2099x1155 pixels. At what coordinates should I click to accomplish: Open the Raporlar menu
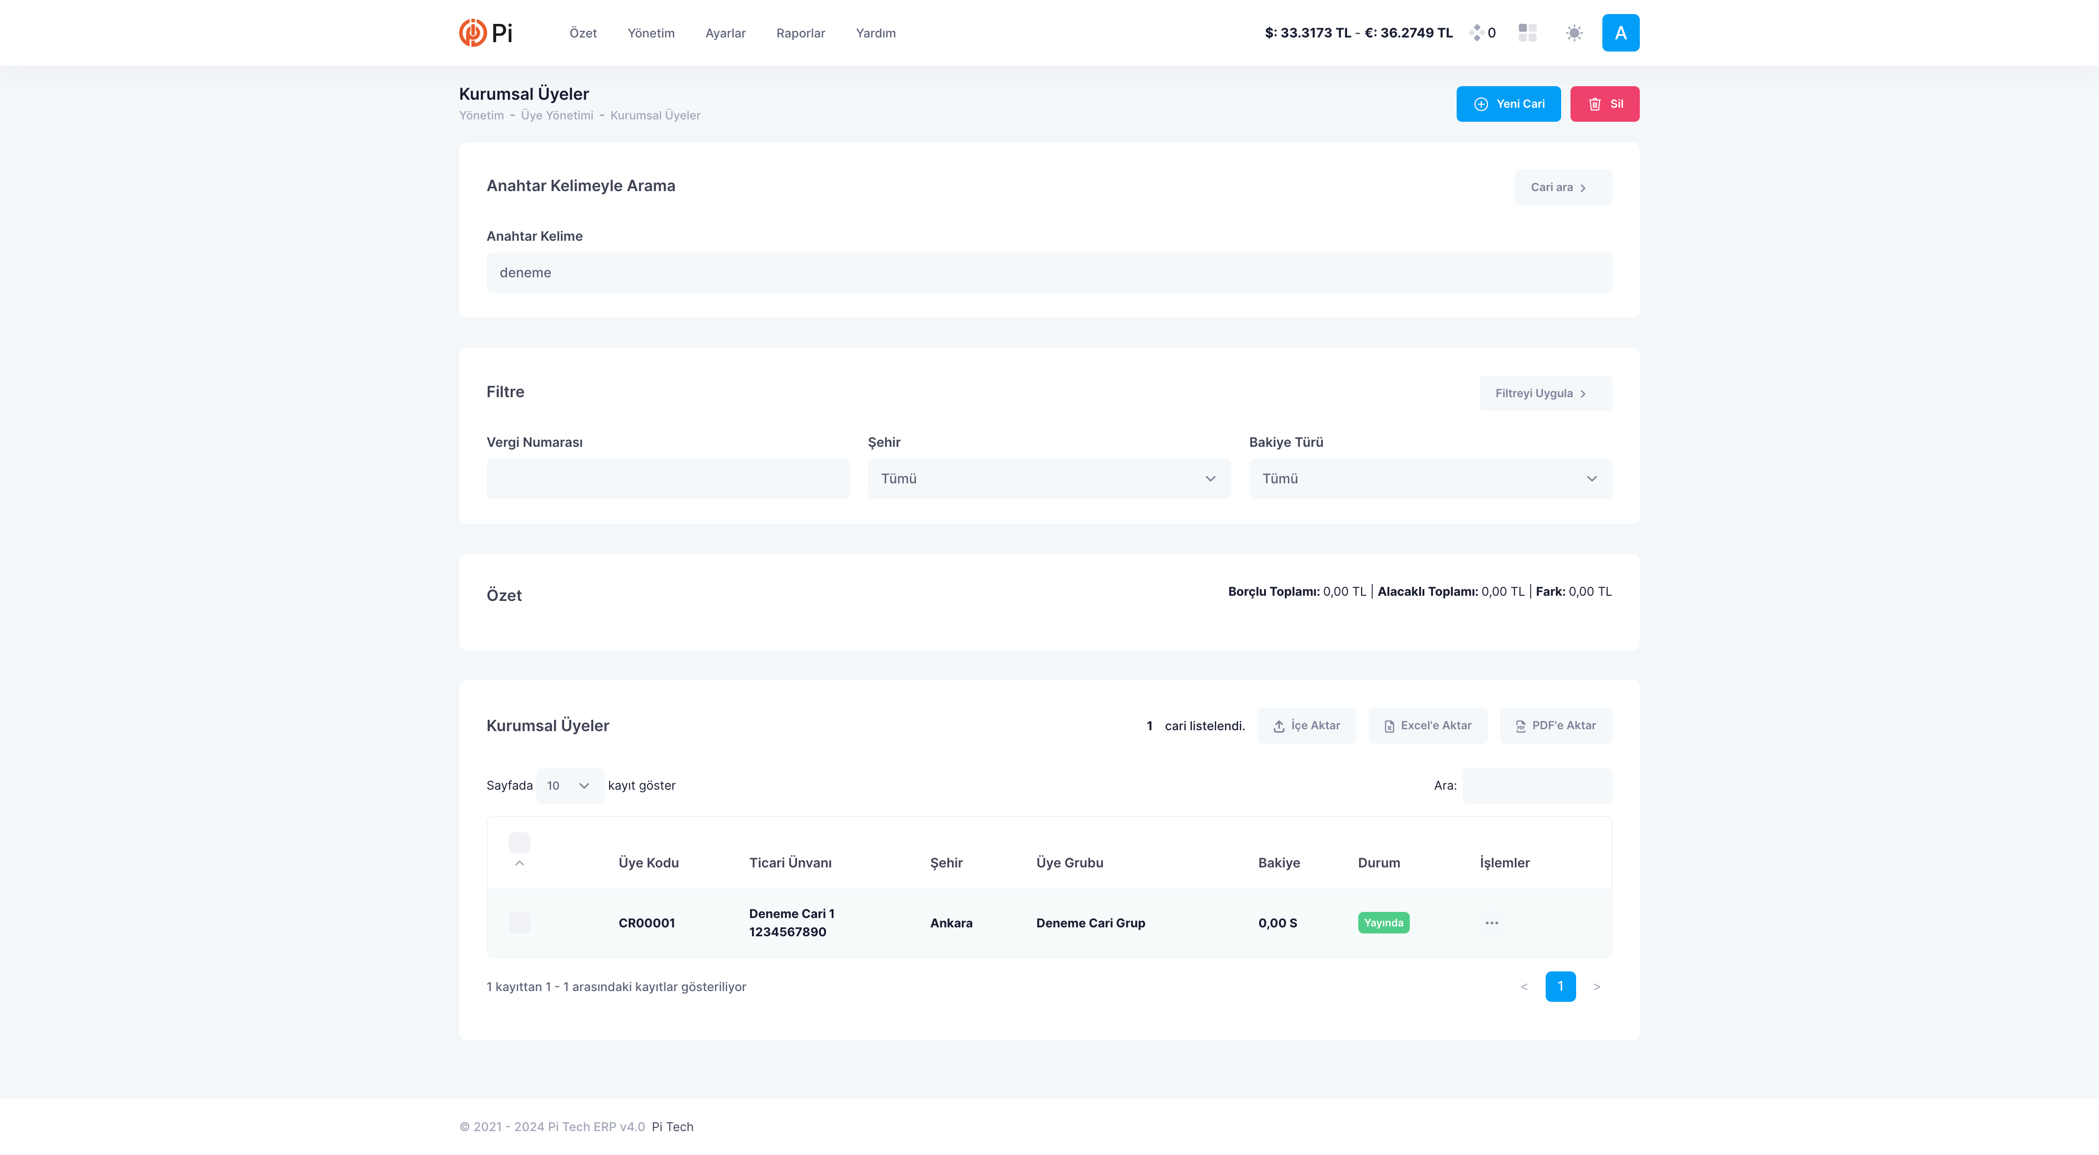click(x=800, y=33)
